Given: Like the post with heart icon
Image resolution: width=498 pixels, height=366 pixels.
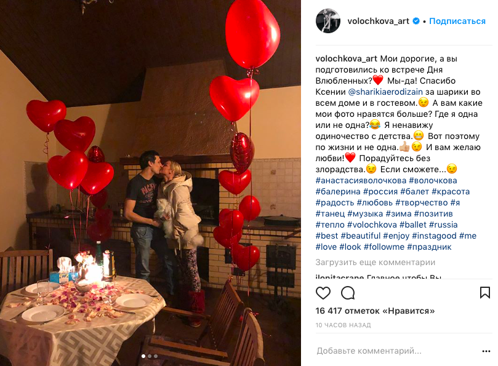Looking at the screenshot, I should pos(323,293).
